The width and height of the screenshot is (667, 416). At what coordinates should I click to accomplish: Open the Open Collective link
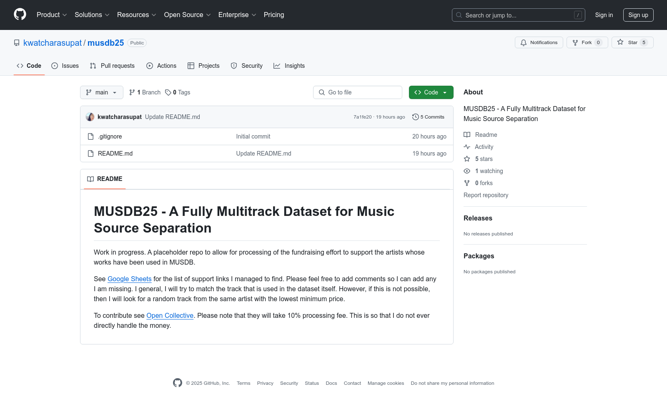tap(170, 316)
